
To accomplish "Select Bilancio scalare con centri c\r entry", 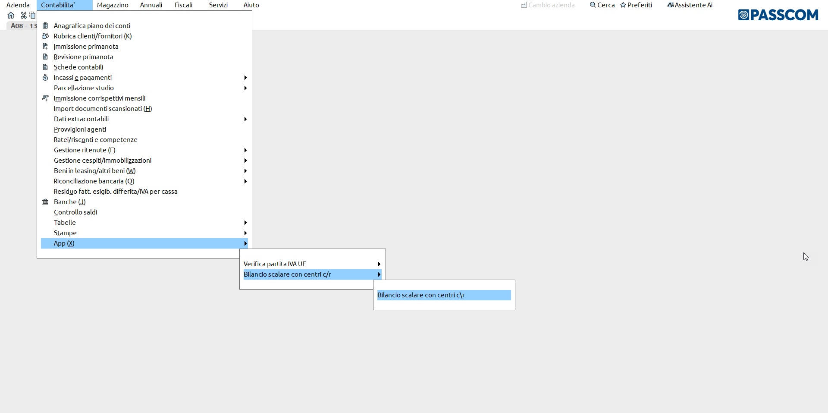I will (443, 295).
